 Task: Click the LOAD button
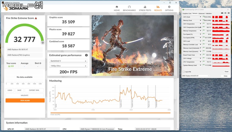(10, 90)
